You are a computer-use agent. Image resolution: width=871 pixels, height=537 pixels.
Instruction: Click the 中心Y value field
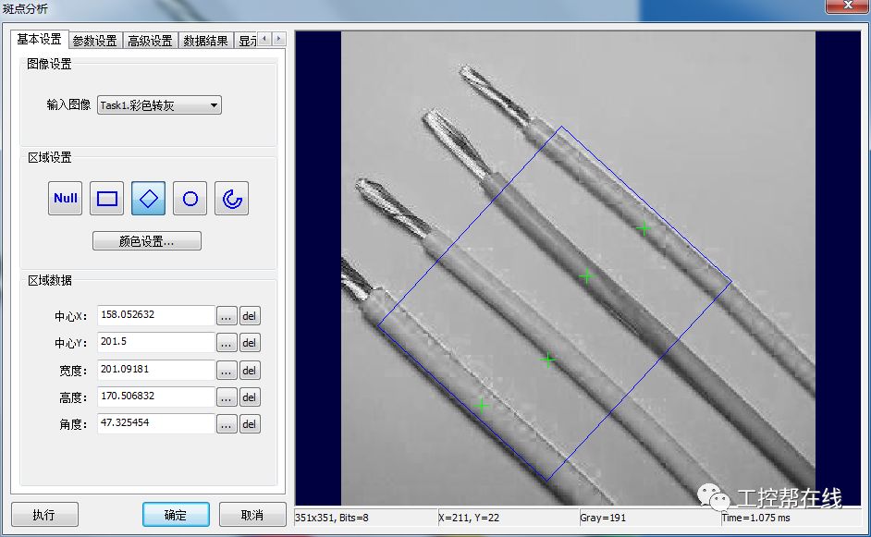156,342
